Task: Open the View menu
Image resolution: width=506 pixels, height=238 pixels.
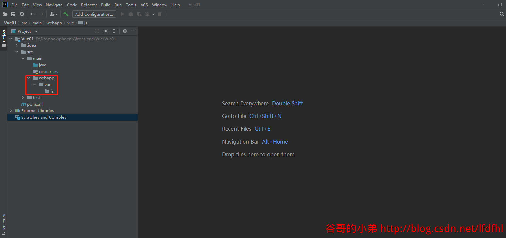Action: pos(37,5)
